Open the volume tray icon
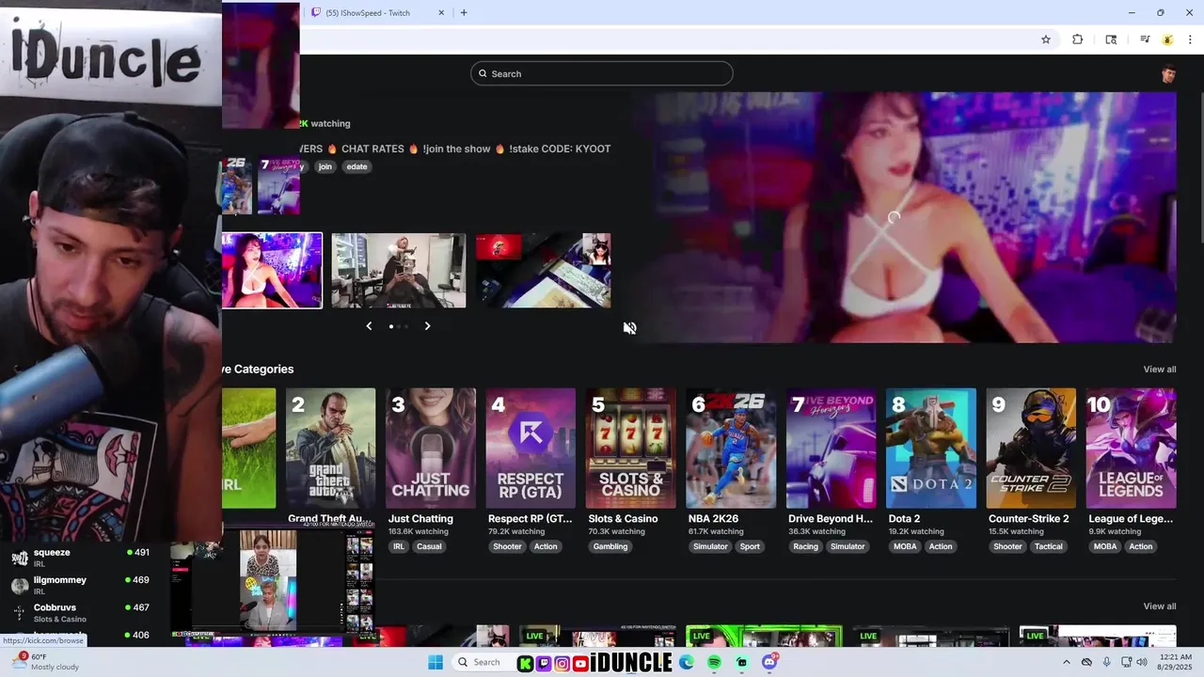 1142,662
